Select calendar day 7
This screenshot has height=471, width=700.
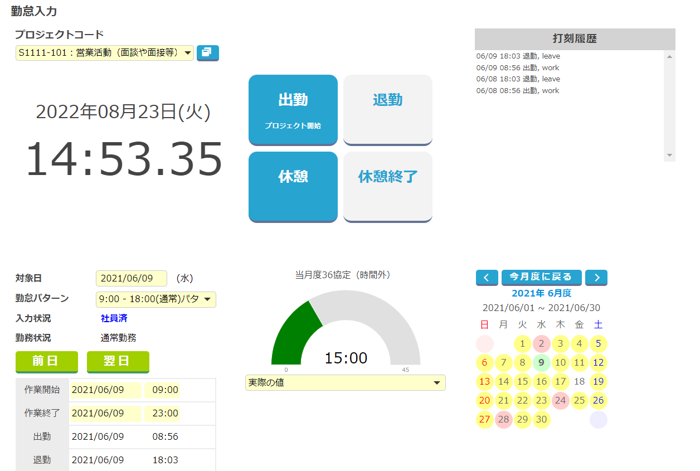click(x=504, y=363)
